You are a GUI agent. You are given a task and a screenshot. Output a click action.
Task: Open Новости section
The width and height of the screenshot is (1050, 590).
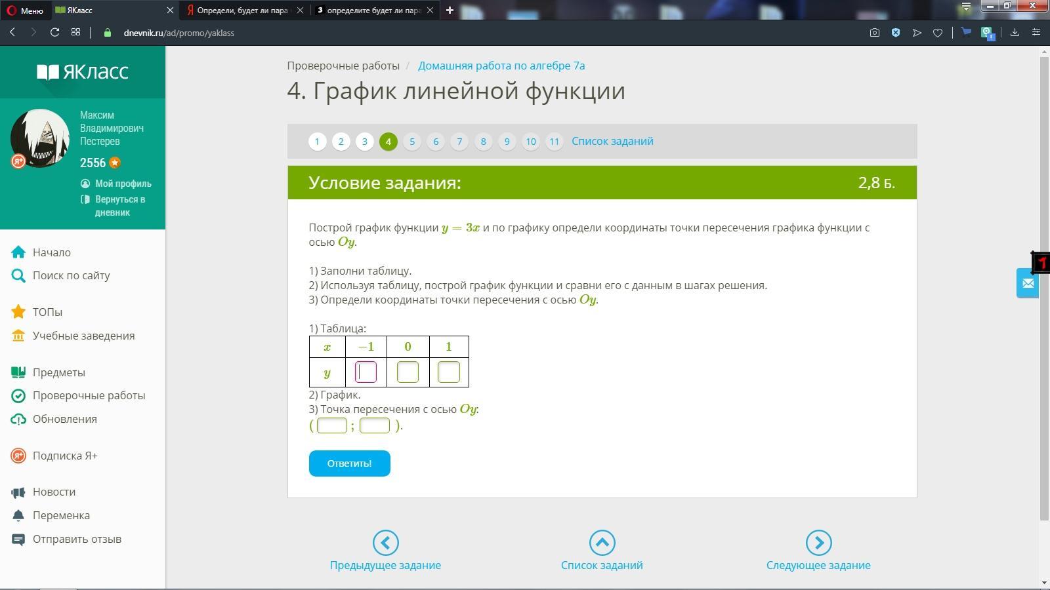pyautogui.click(x=43, y=492)
